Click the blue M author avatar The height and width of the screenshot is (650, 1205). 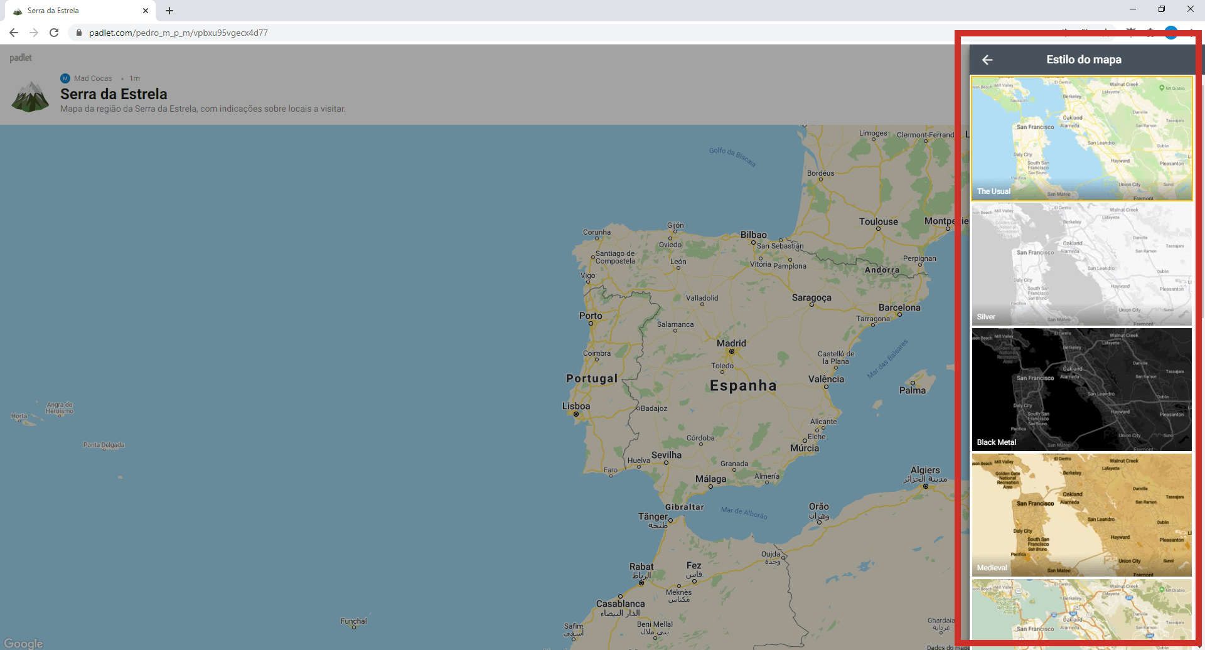click(65, 78)
